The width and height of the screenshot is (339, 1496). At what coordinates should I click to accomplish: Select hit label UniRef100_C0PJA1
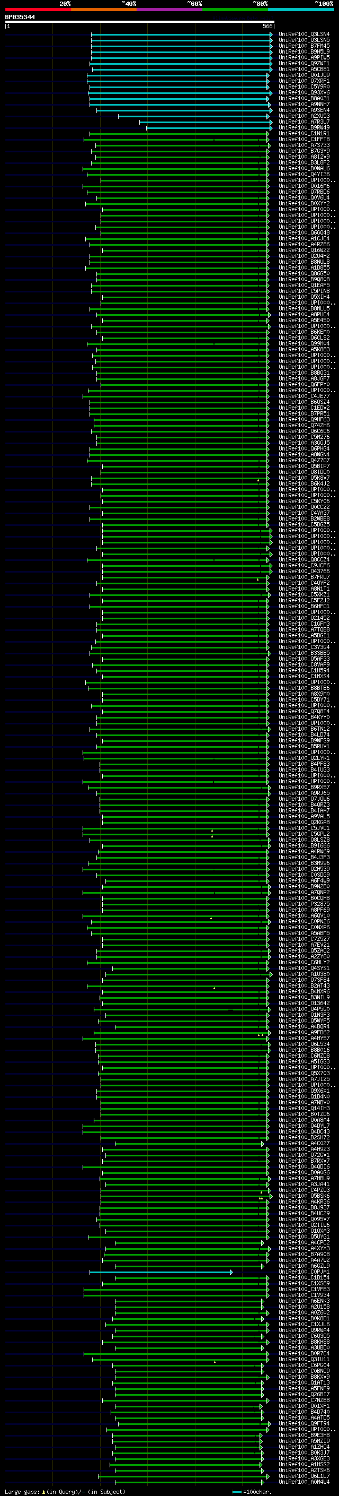point(304,1272)
